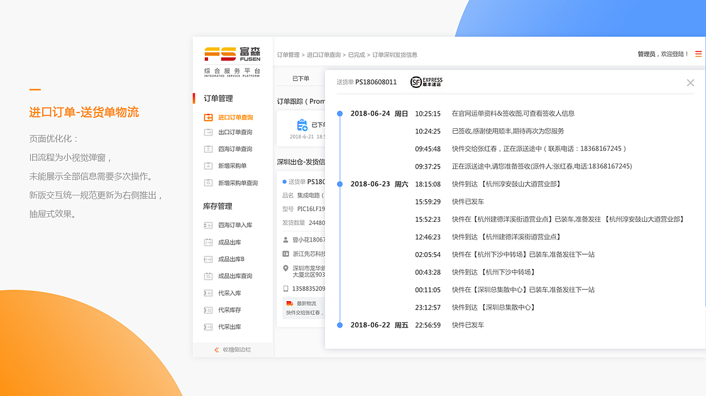Open 成品出库B menu item
The width and height of the screenshot is (706, 396).
point(231,259)
